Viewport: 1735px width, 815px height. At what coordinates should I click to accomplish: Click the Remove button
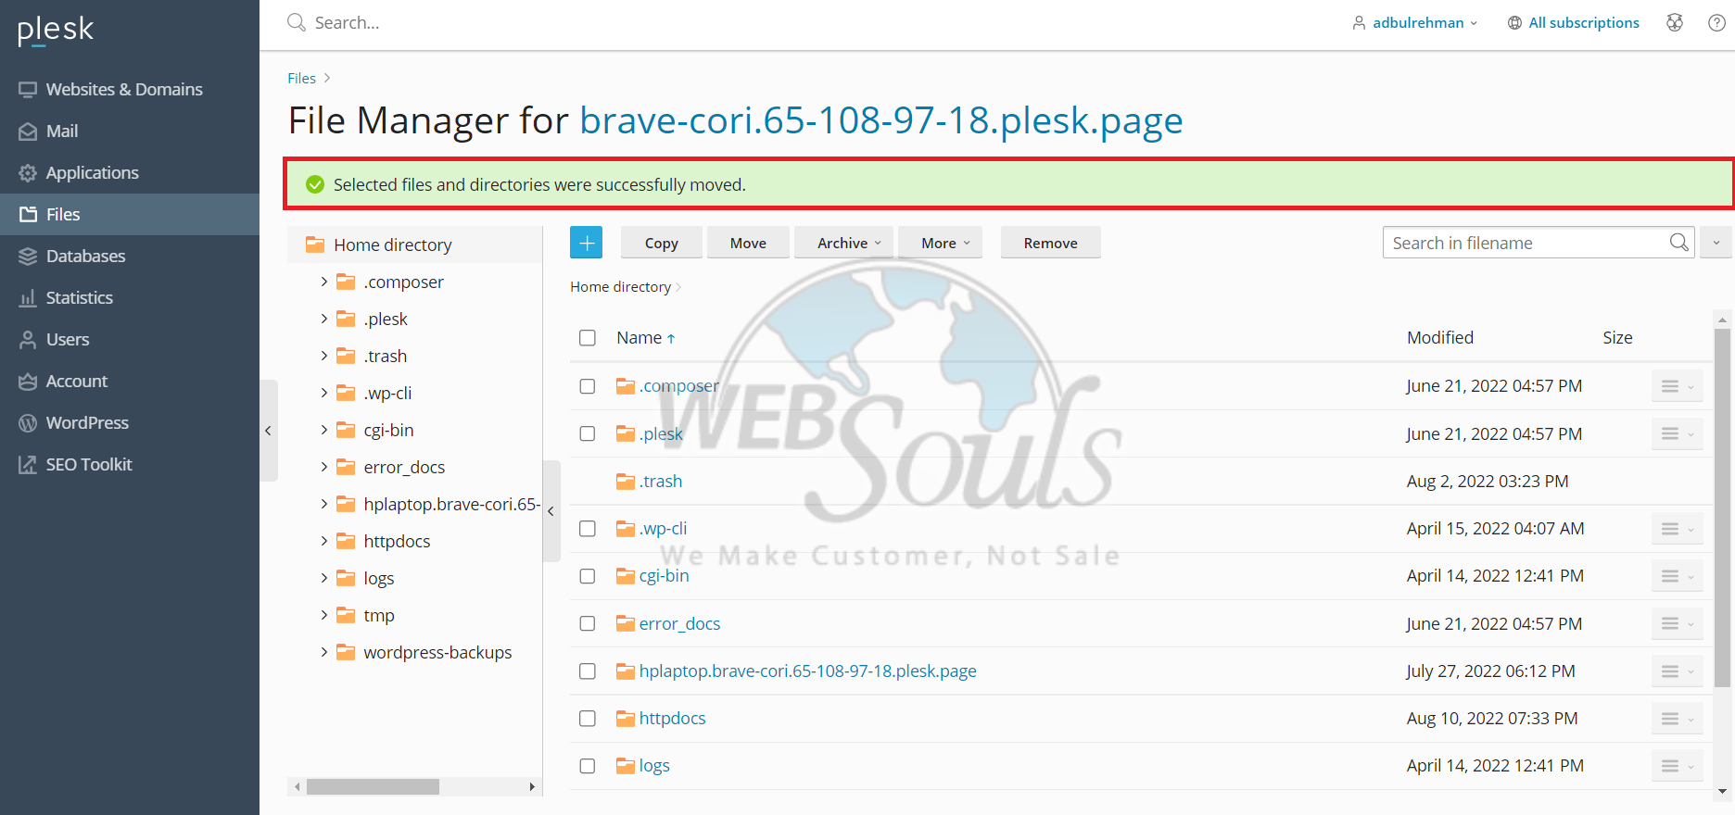(1050, 243)
